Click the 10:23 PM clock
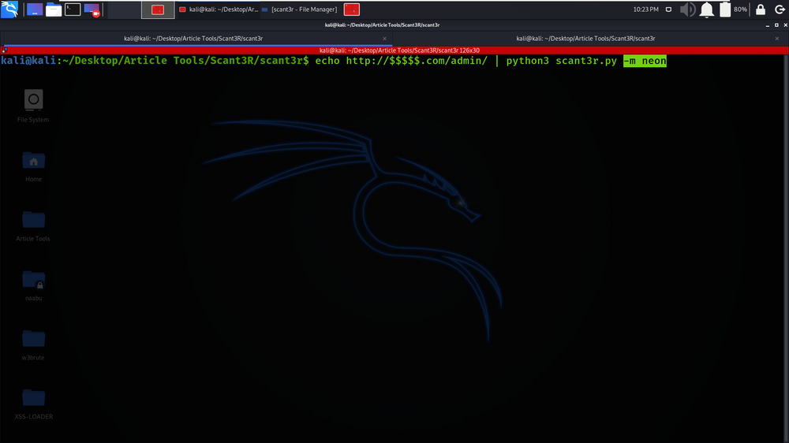Screen dimensions: 789x443 [x=645, y=9]
